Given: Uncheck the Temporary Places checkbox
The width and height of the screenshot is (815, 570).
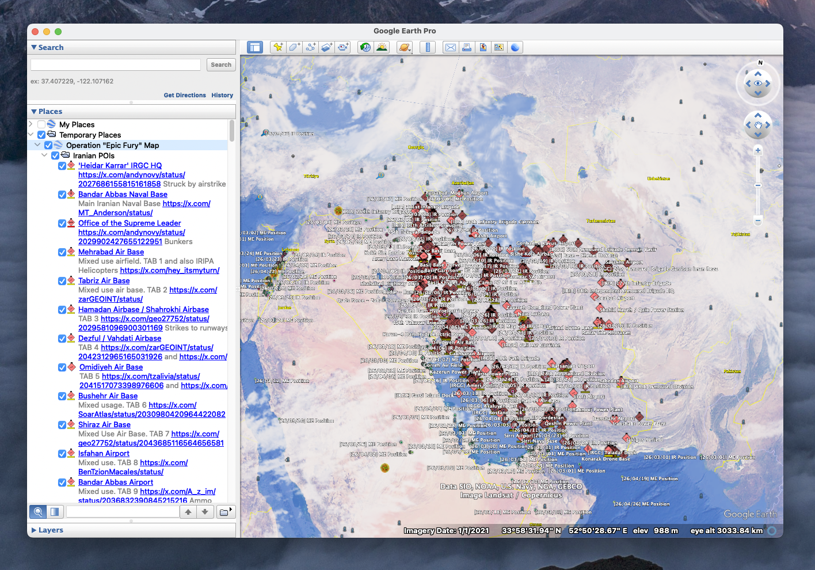Looking at the screenshot, I should click(x=41, y=135).
